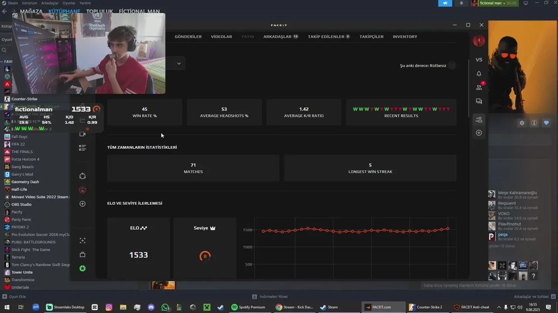The width and height of the screenshot is (558, 313).
Task: Show hidden tray icons chevron
Action: coord(499,307)
